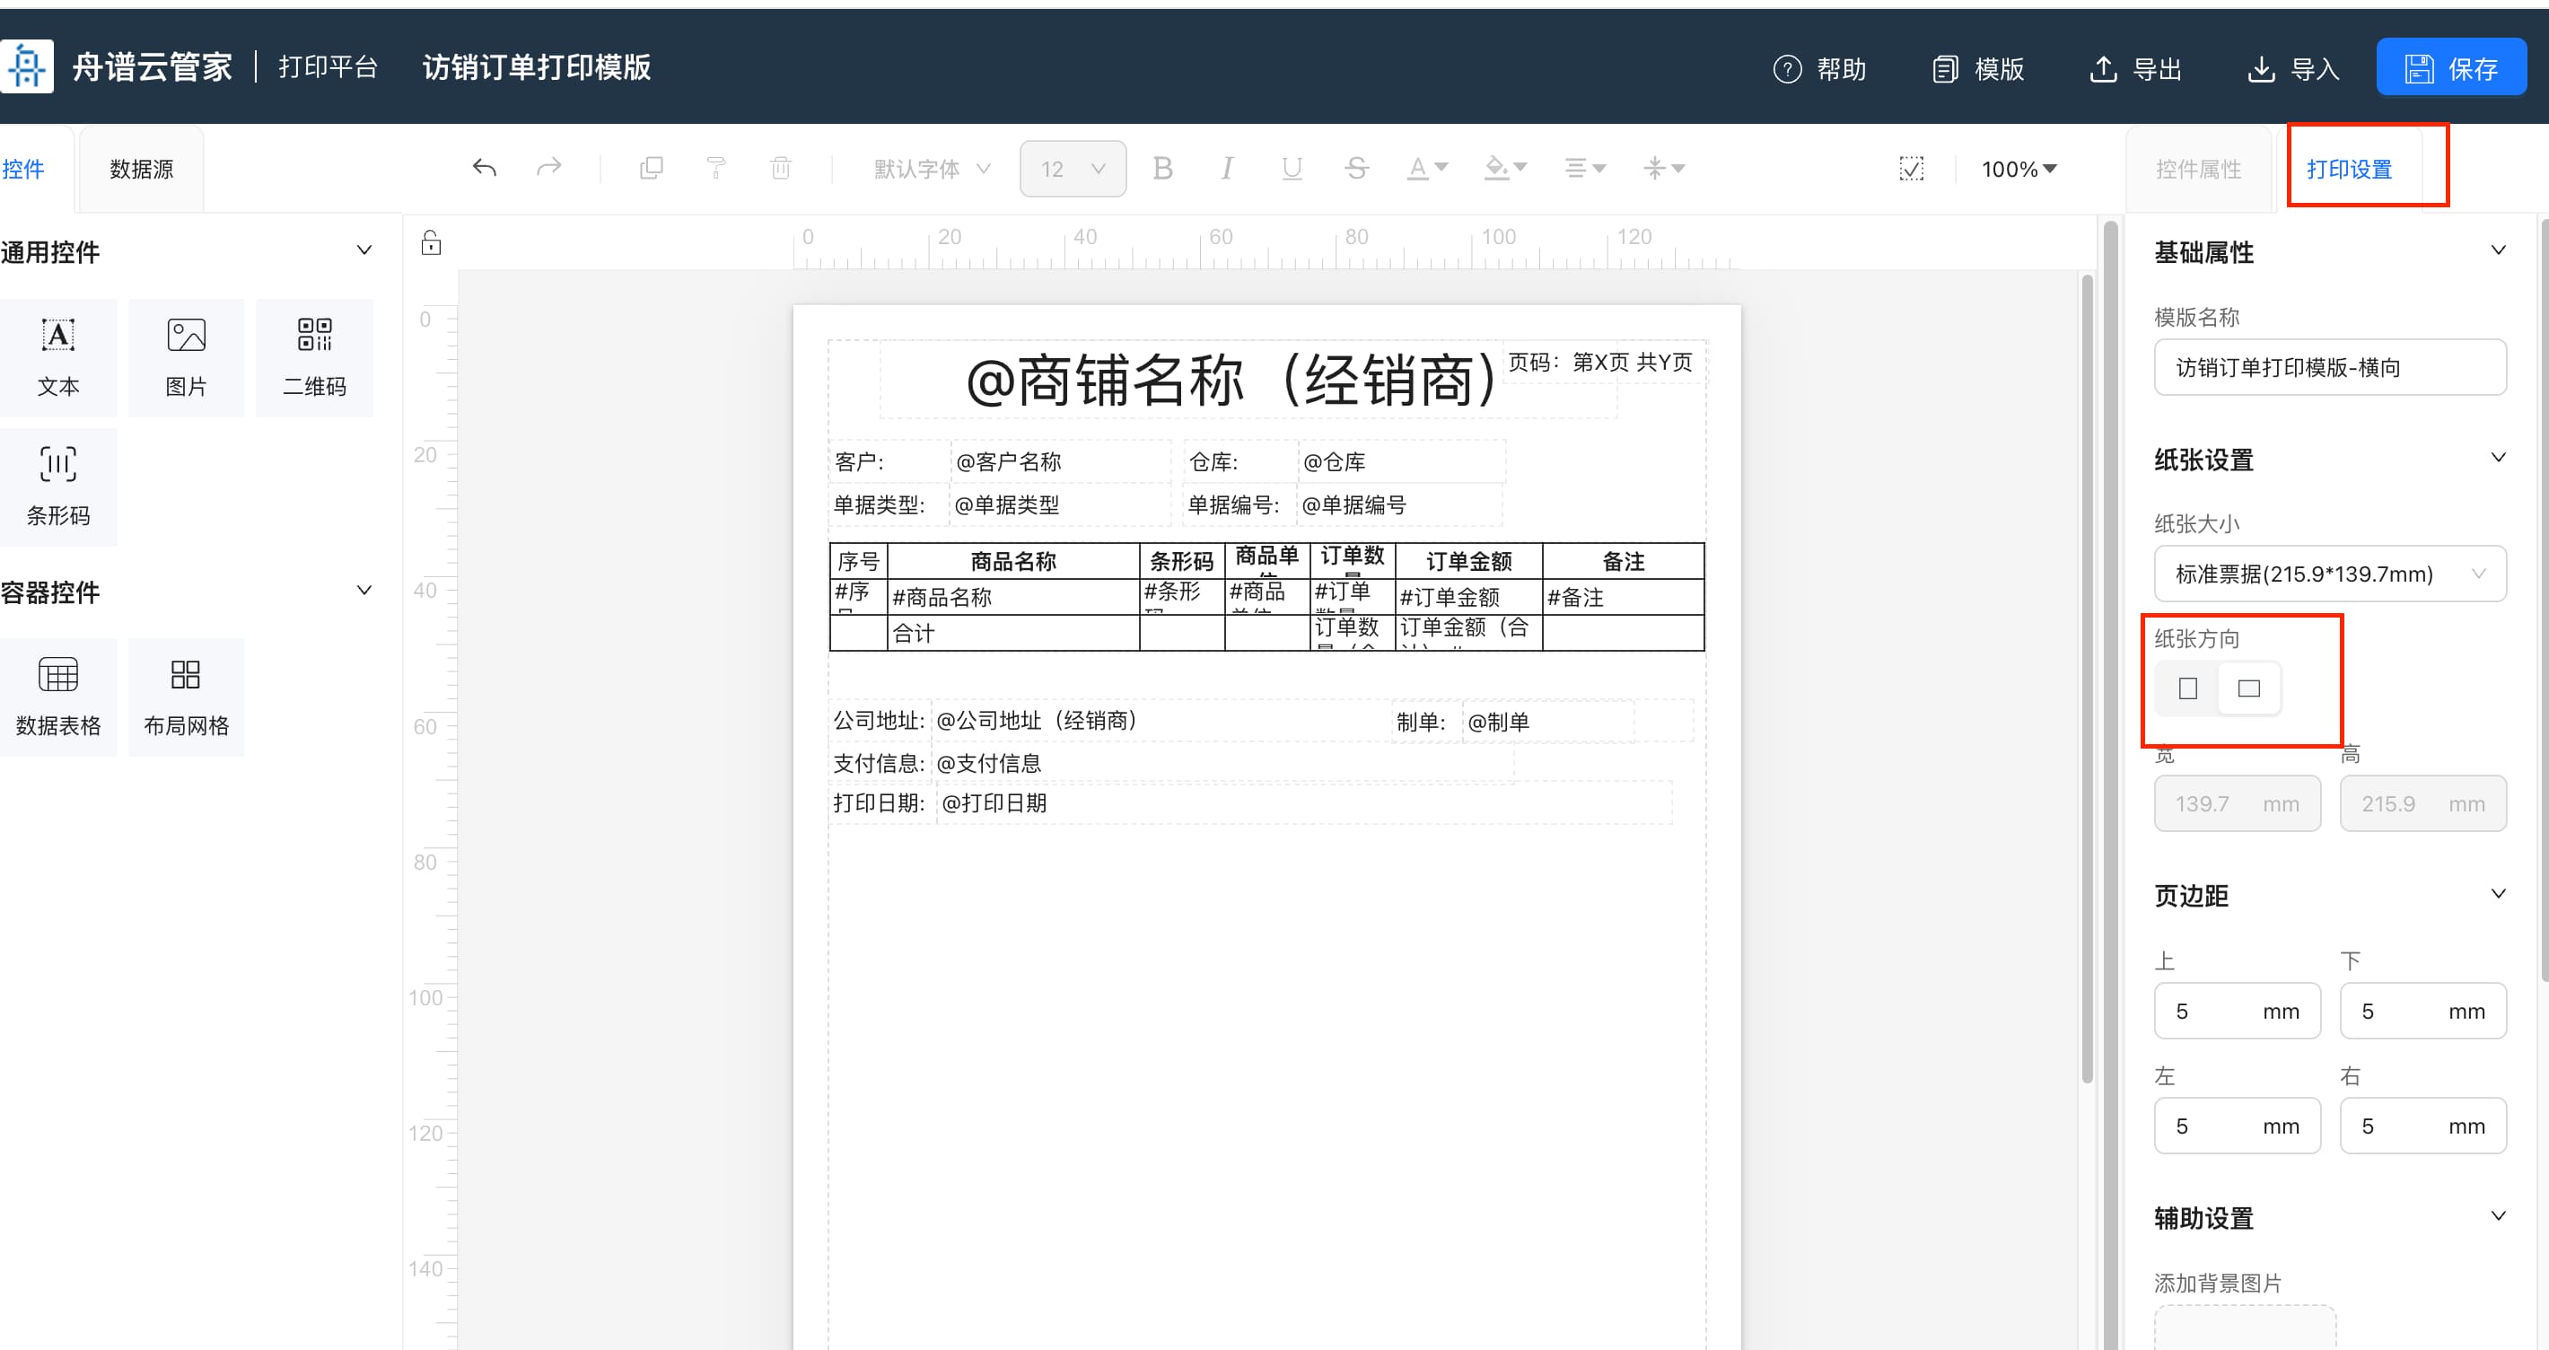2549x1350 pixels.
Task: Click the left margin (左) field
Action: tap(2237, 1126)
